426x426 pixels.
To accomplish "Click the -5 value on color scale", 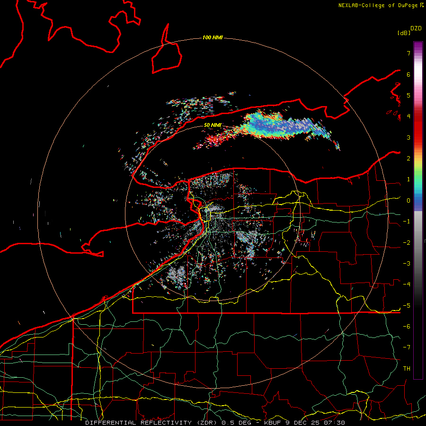I will (x=407, y=306).
